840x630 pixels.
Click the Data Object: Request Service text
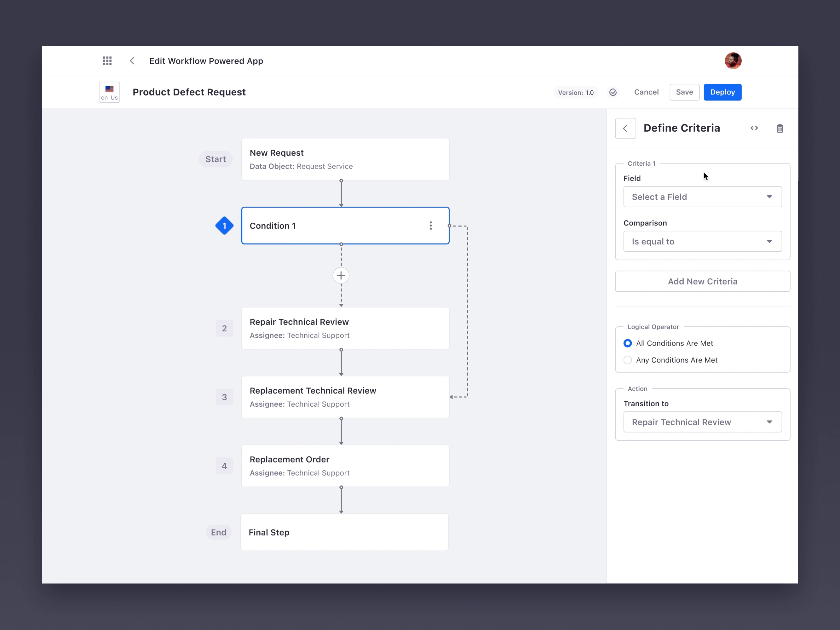[x=301, y=166]
